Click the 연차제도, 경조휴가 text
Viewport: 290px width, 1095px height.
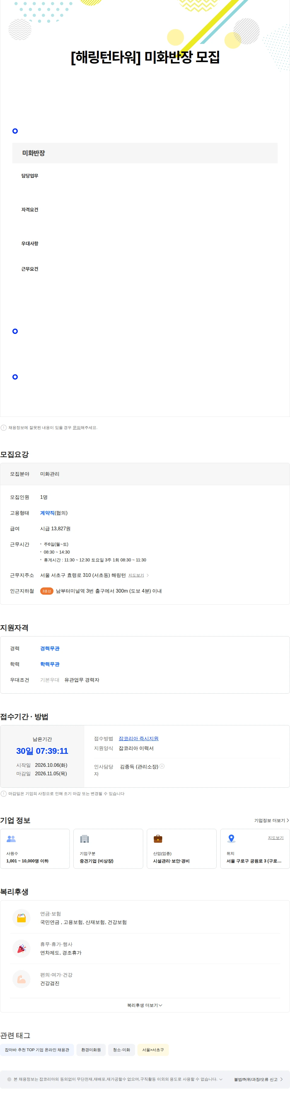click(x=61, y=953)
